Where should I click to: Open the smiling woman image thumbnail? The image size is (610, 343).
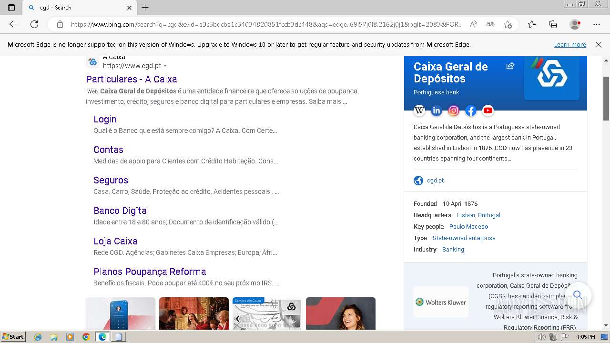(341, 313)
